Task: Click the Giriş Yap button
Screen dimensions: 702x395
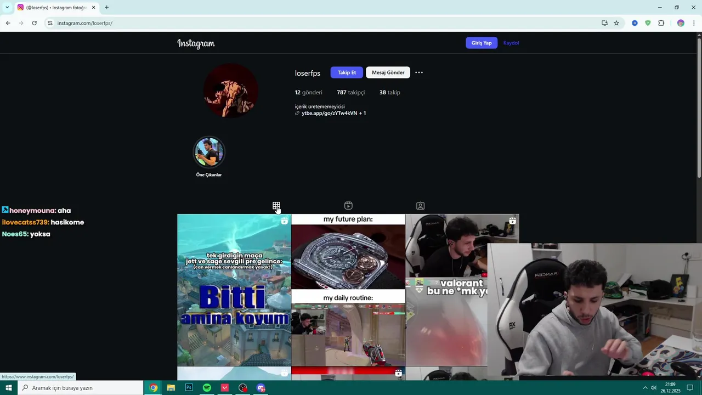Action: [x=482, y=43]
